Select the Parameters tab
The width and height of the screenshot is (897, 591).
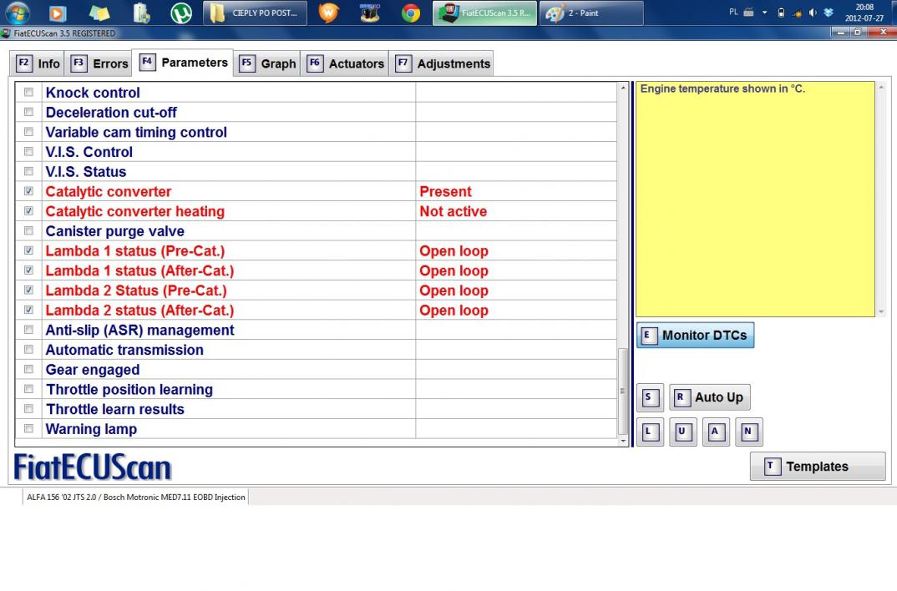[x=182, y=63]
